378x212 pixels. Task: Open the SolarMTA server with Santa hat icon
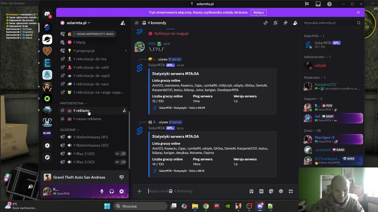[47, 27]
